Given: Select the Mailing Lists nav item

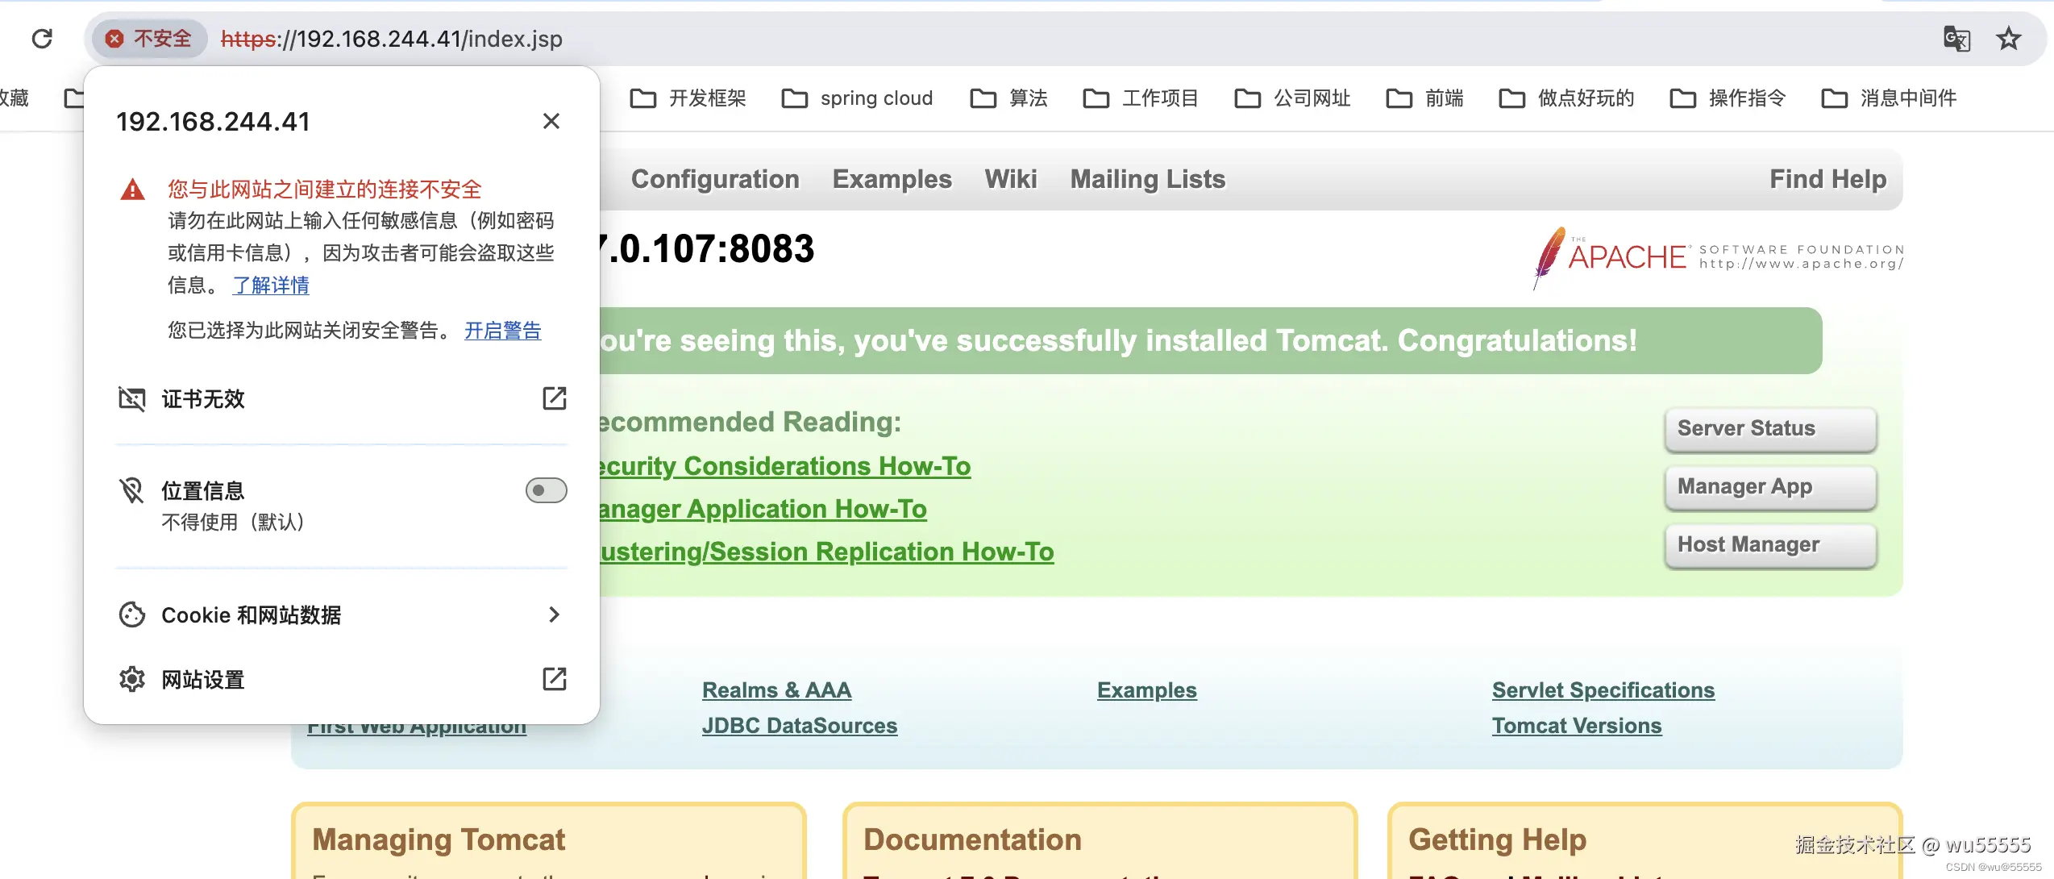Looking at the screenshot, I should click(x=1147, y=179).
